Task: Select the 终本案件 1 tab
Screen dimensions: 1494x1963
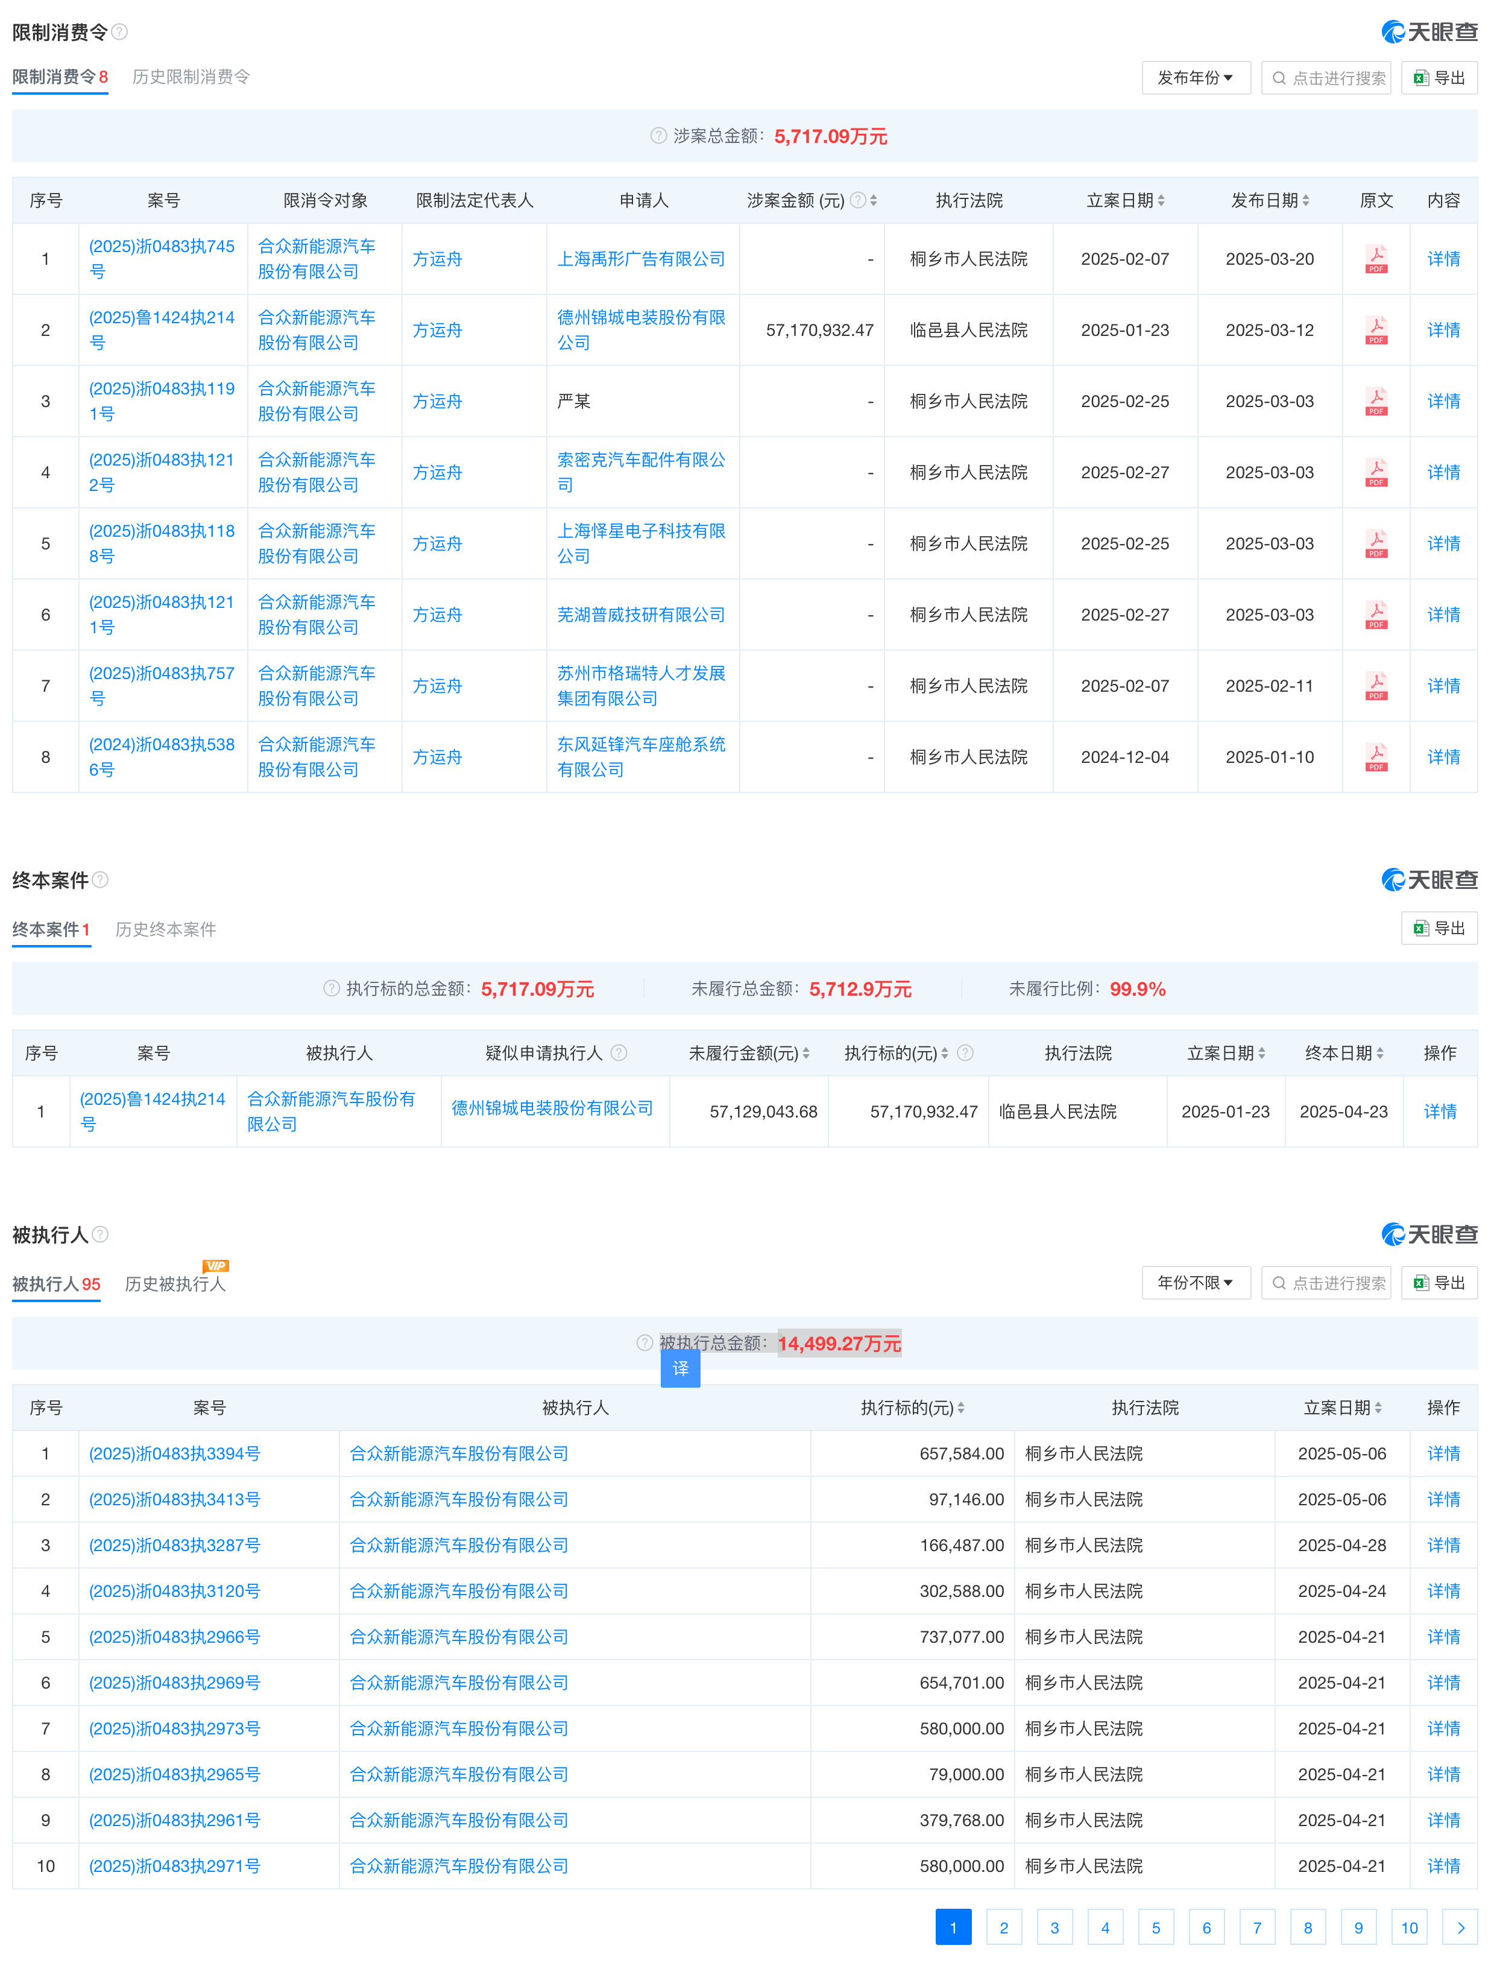Action: click(51, 929)
